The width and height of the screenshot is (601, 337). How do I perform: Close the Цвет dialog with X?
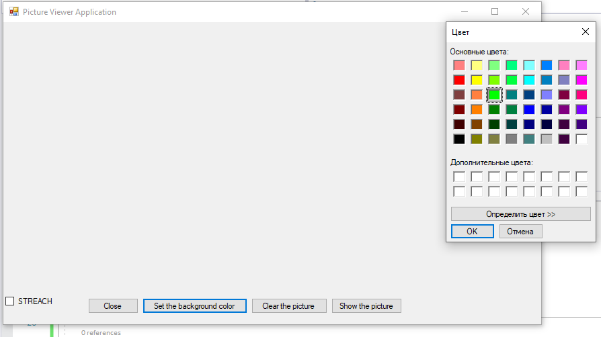pyautogui.click(x=586, y=32)
